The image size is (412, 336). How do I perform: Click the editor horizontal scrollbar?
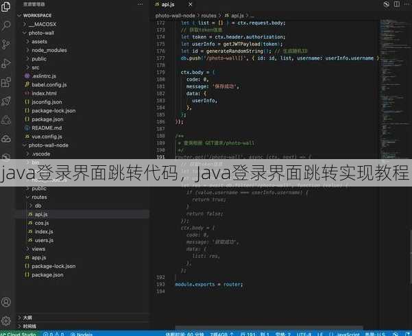(x=269, y=327)
